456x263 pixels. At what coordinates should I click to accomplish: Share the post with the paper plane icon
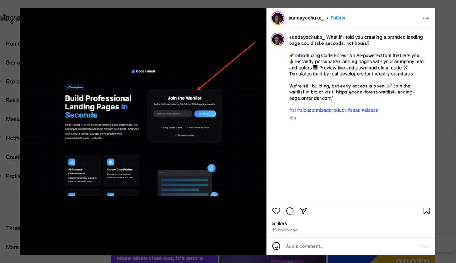pos(303,211)
